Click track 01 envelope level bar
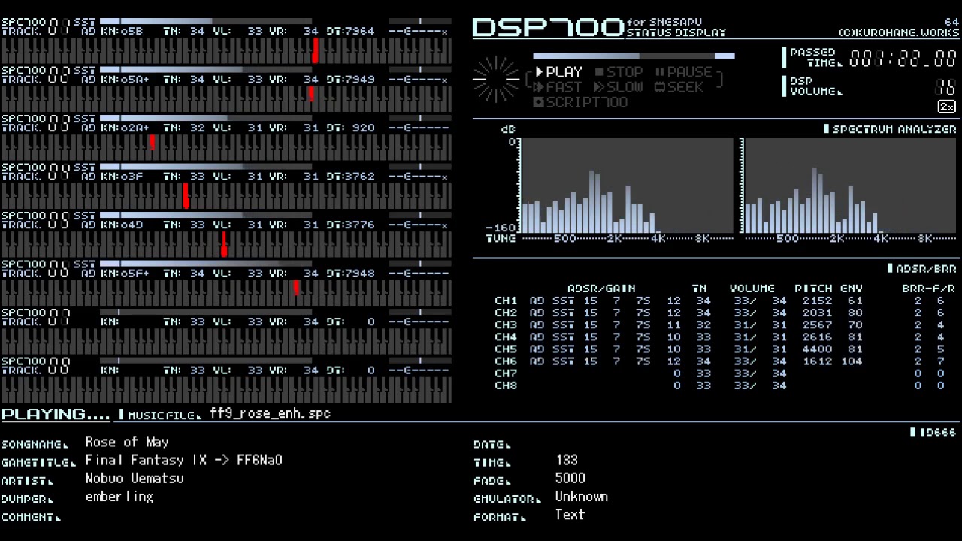 tap(205, 22)
